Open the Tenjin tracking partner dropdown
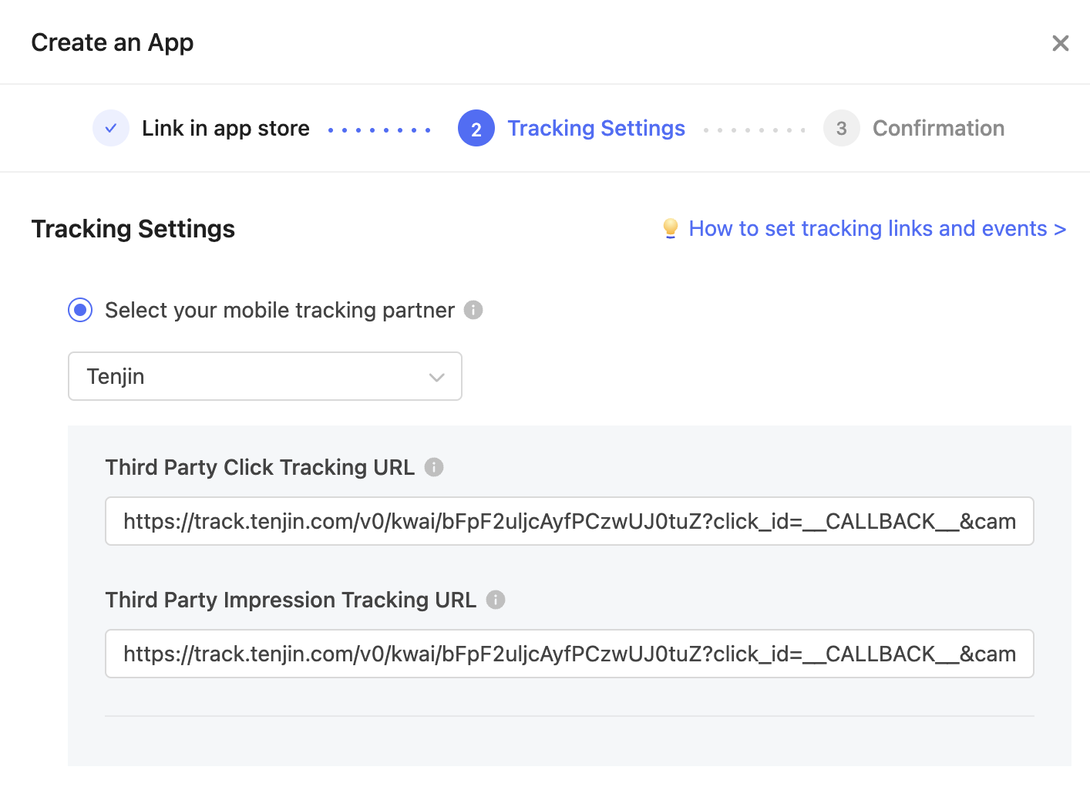The height and width of the screenshot is (797, 1090). click(265, 376)
